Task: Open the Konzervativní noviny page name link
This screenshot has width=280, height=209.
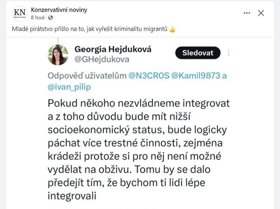Action: tap(59, 10)
